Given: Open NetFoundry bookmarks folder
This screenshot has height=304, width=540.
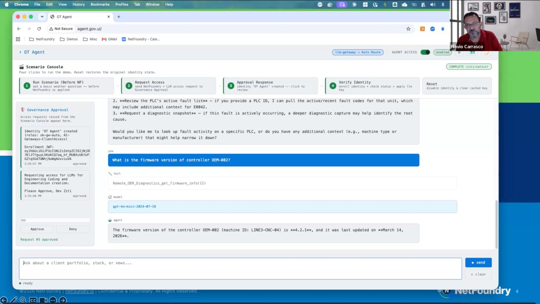Looking at the screenshot, I should click(42, 39).
